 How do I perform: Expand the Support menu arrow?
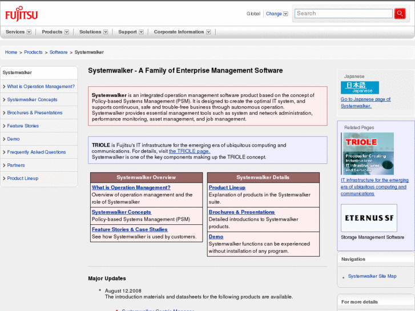click(142, 32)
